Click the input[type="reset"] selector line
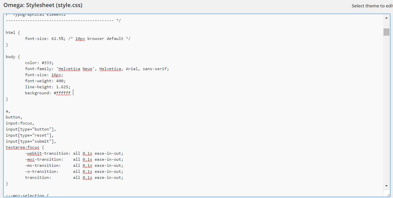This screenshot has width=393, height=198. 30,135
